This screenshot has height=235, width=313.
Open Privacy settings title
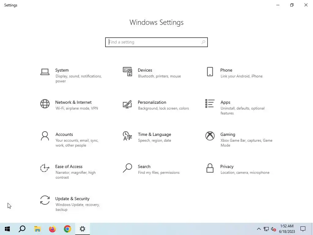227,167
